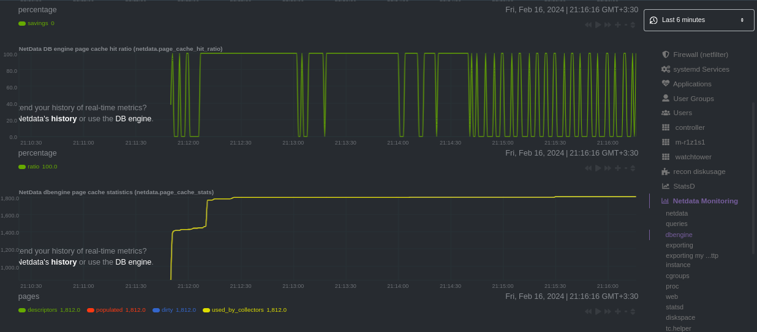Click the green descriptors color swatch
The image size is (757, 332).
[22, 310]
